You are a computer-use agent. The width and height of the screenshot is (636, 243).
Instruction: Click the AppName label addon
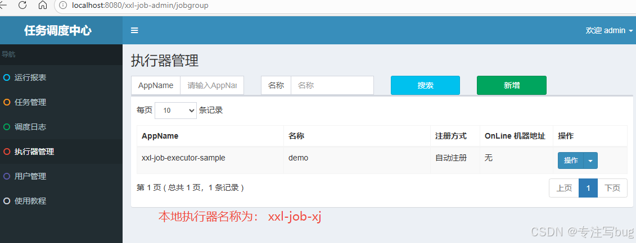[x=156, y=85]
